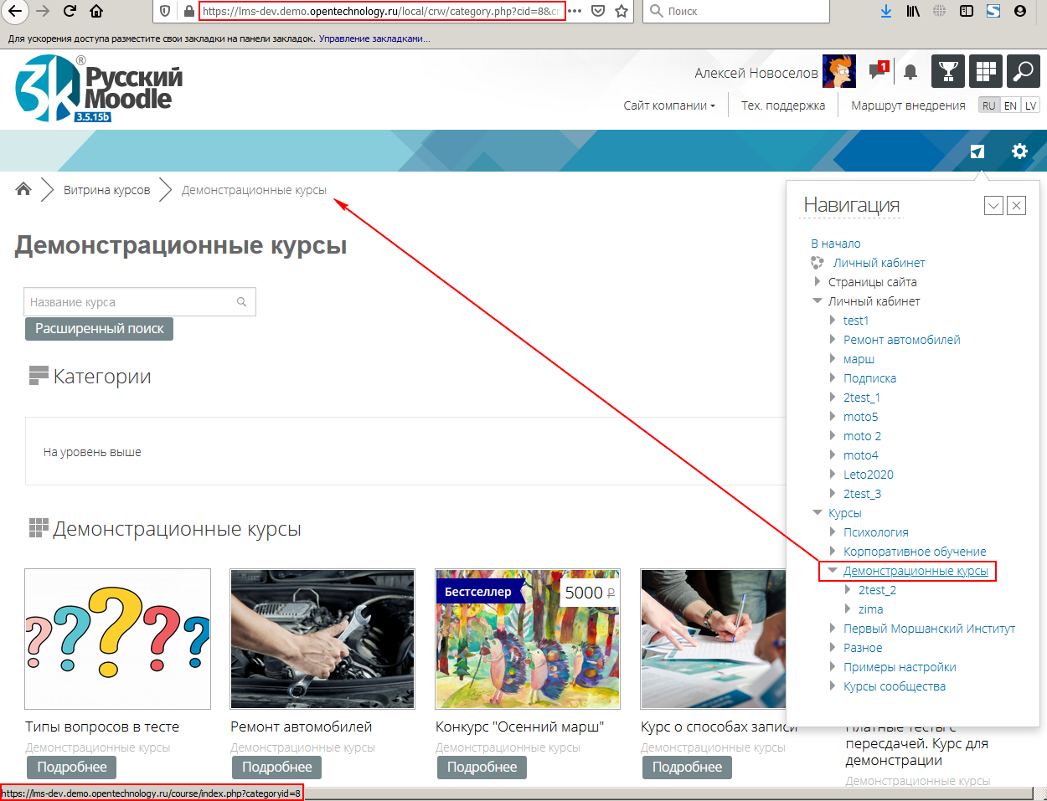This screenshot has height=801, width=1047.
Task: Click the grid apps icon in header
Action: point(986,72)
